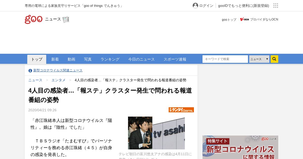This screenshot has width=303, height=159.
Task: Click the gooトップ link
Action: coord(229,19)
